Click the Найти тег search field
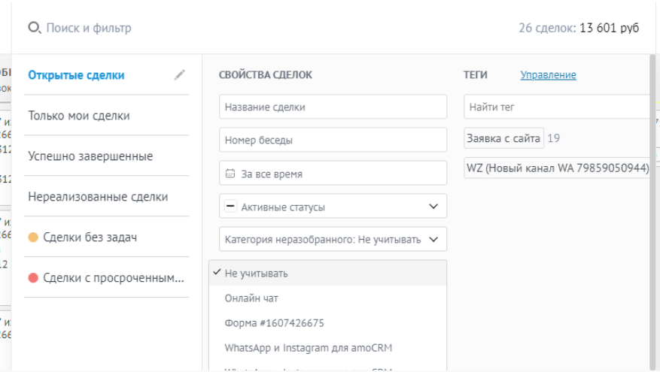The height and width of the screenshot is (372, 660). tap(557, 107)
